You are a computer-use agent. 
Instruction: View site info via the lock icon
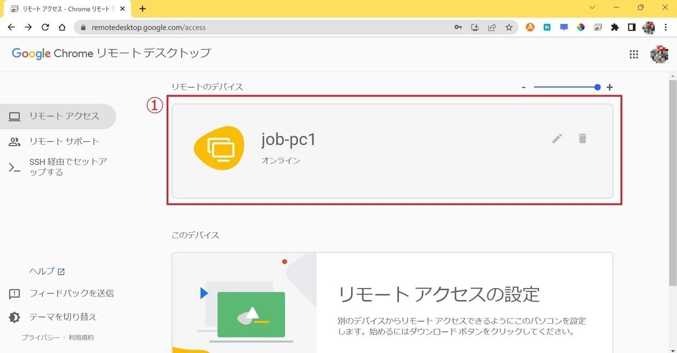coord(83,28)
